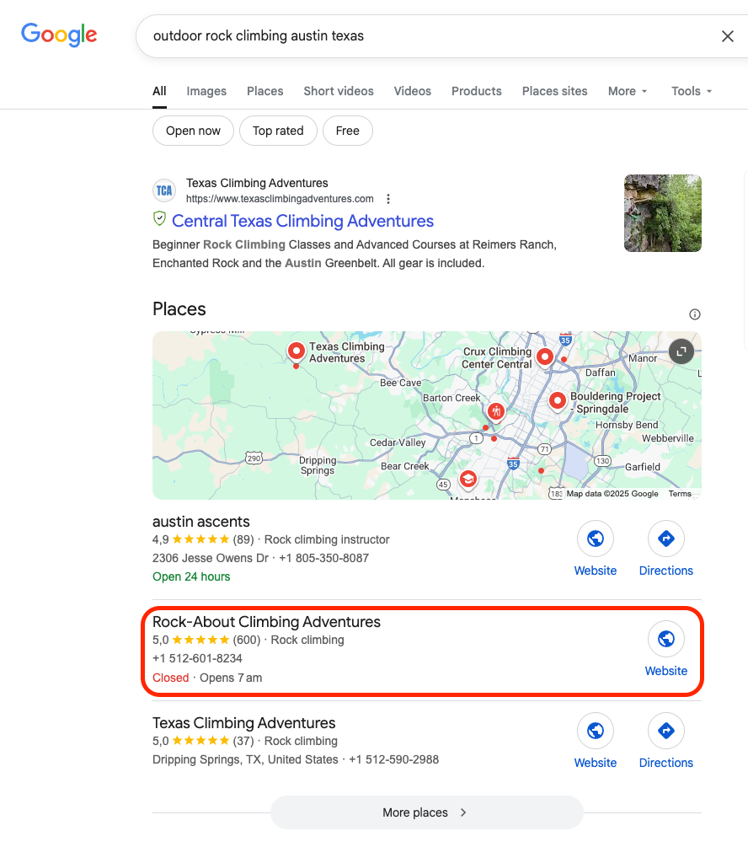Open the three-dot menu for Texas Climbing Adventures result
Image resolution: width=748 pixels, height=847 pixels.
388,198
